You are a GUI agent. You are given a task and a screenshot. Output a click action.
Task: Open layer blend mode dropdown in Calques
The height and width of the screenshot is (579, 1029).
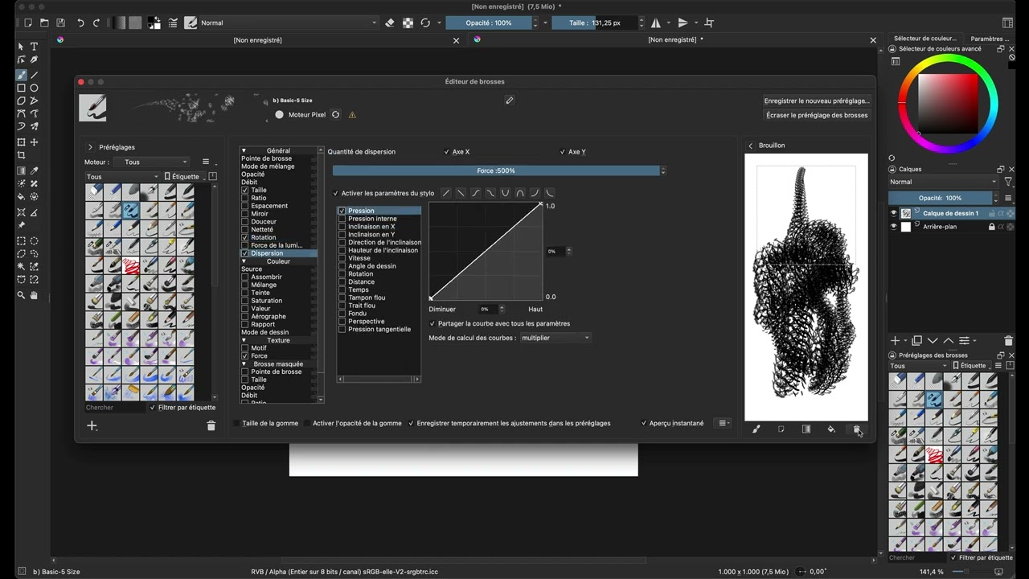point(943,182)
